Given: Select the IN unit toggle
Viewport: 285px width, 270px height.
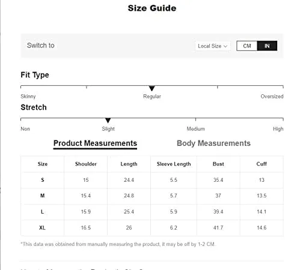Looking at the screenshot, I should (x=267, y=46).
